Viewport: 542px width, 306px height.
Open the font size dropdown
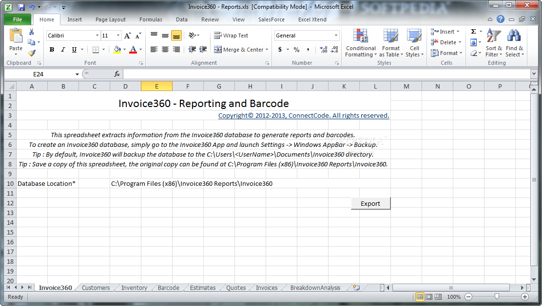[118, 36]
